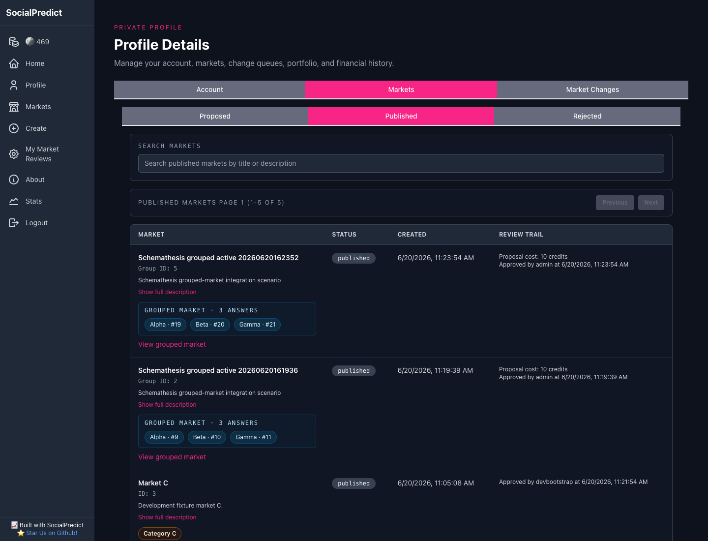Click created date 6/20/2026, 11:05:08 AM
The width and height of the screenshot is (708, 541).
pyautogui.click(x=436, y=483)
